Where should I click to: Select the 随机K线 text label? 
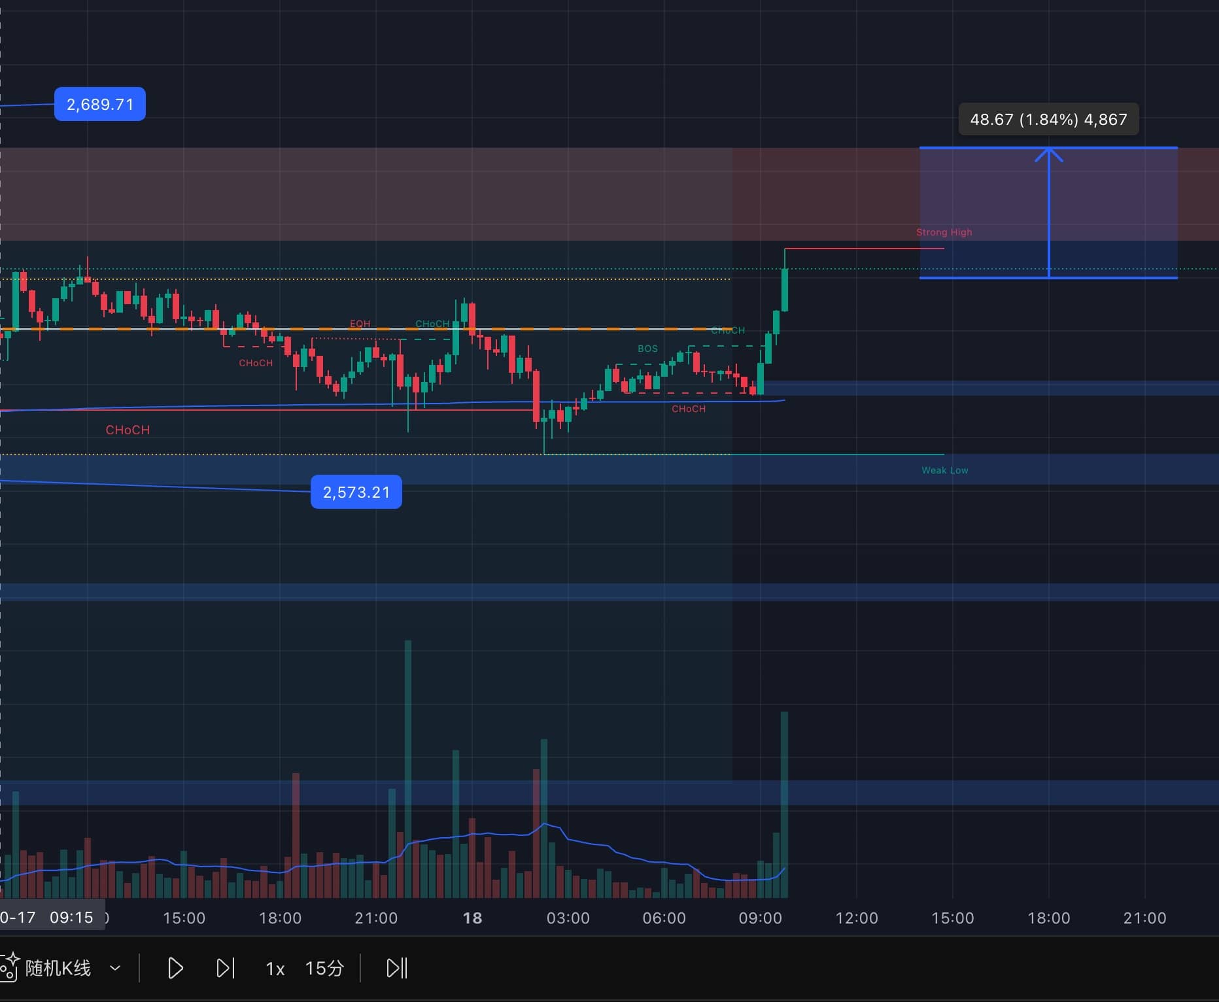[58, 969]
